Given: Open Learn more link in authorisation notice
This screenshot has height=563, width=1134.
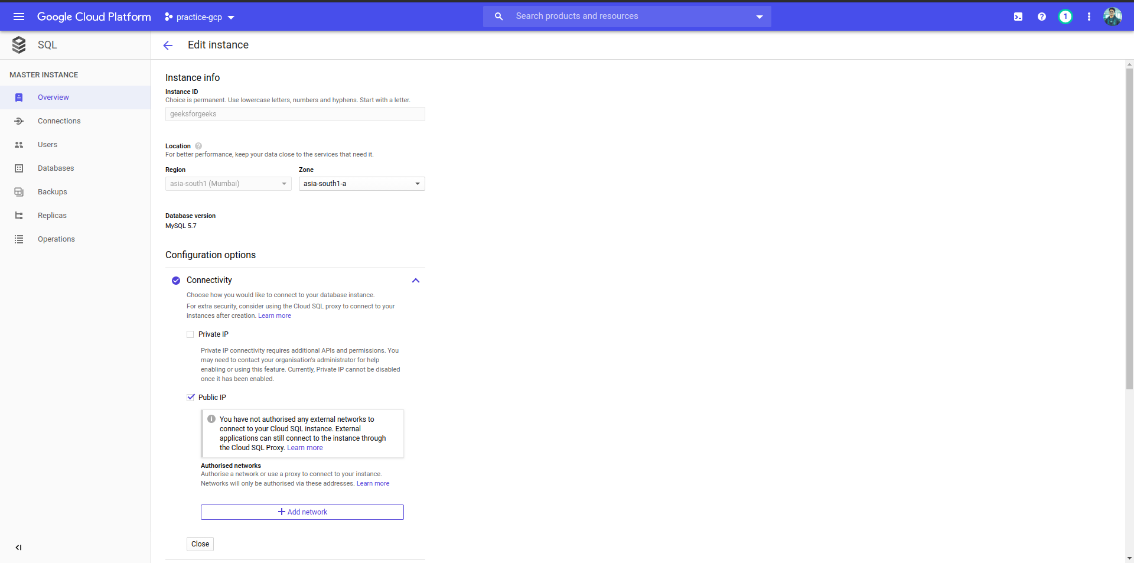Looking at the screenshot, I should 305,448.
